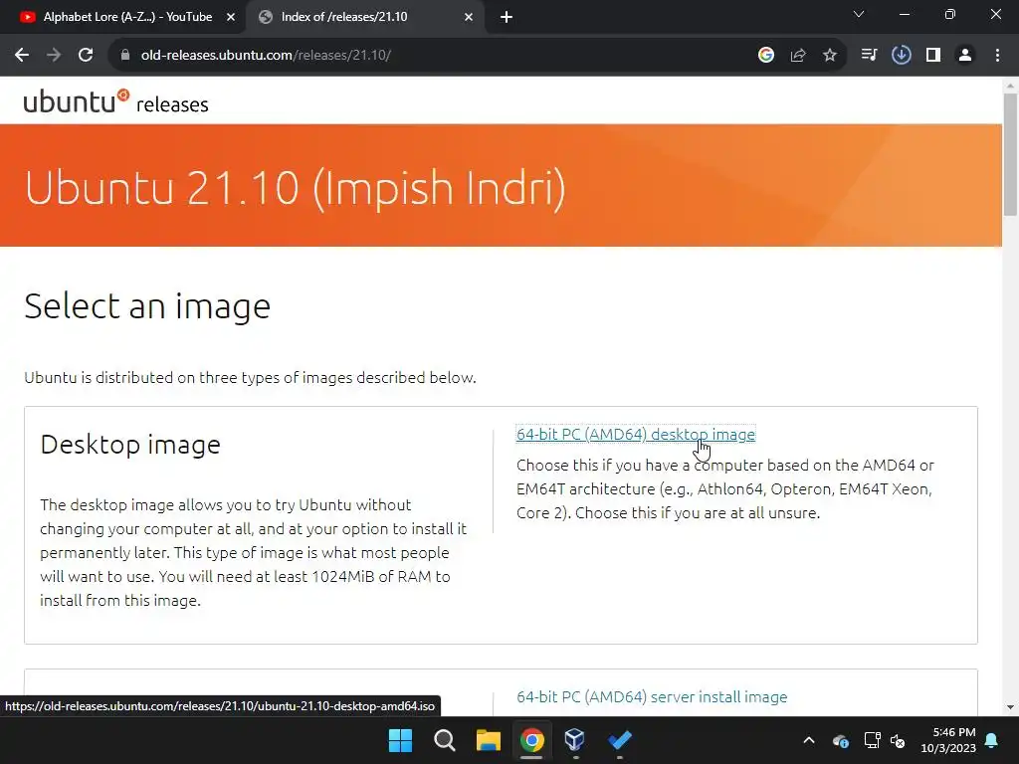Screen dimensions: 1019x764
Task: Open the Google lens search icon
Action: point(766,56)
